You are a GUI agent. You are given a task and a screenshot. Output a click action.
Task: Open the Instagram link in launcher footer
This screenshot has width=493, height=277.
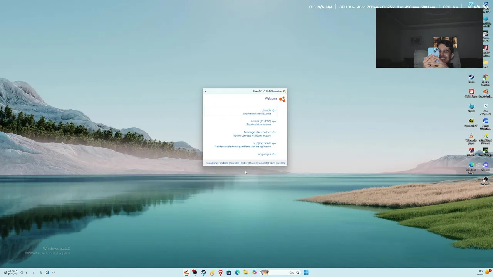click(211, 163)
